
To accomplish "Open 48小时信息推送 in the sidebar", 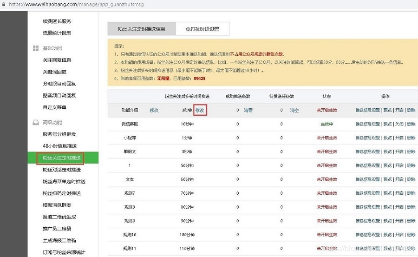I will (x=59, y=146).
